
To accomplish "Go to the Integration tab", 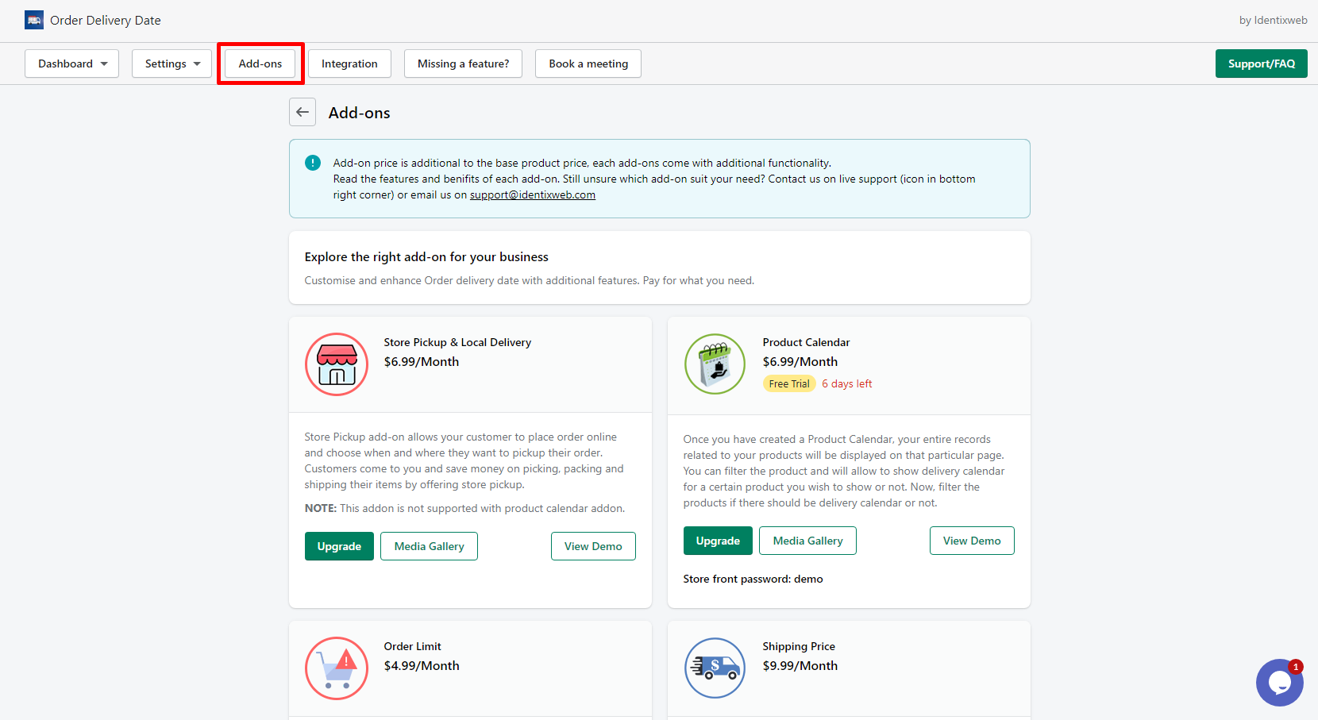I will 349,64.
